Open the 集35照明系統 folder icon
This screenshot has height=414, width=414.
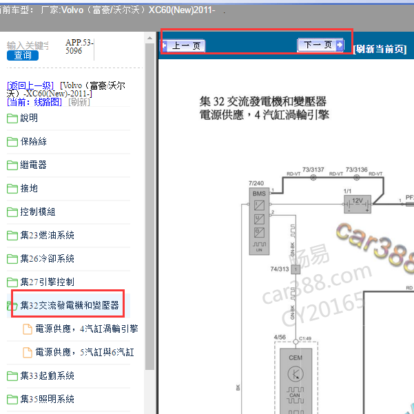pos(12,399)
